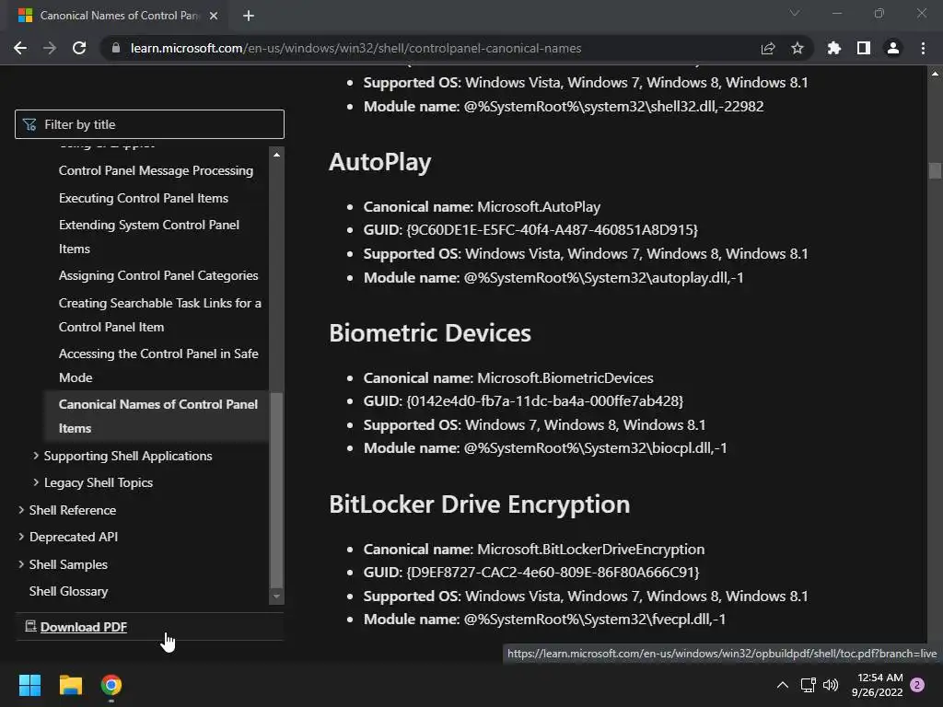Click the BitLocker Drive Encryption heading

pyautogui.click(x=479, y=504)
